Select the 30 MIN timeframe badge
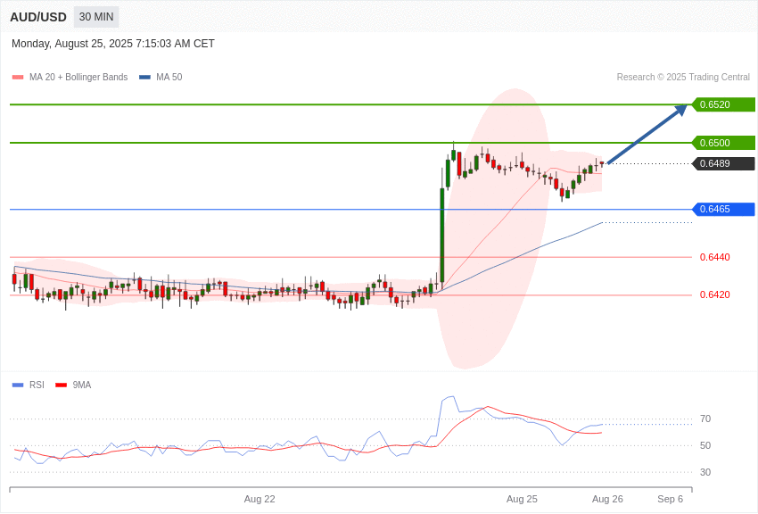 coord(96,17)
